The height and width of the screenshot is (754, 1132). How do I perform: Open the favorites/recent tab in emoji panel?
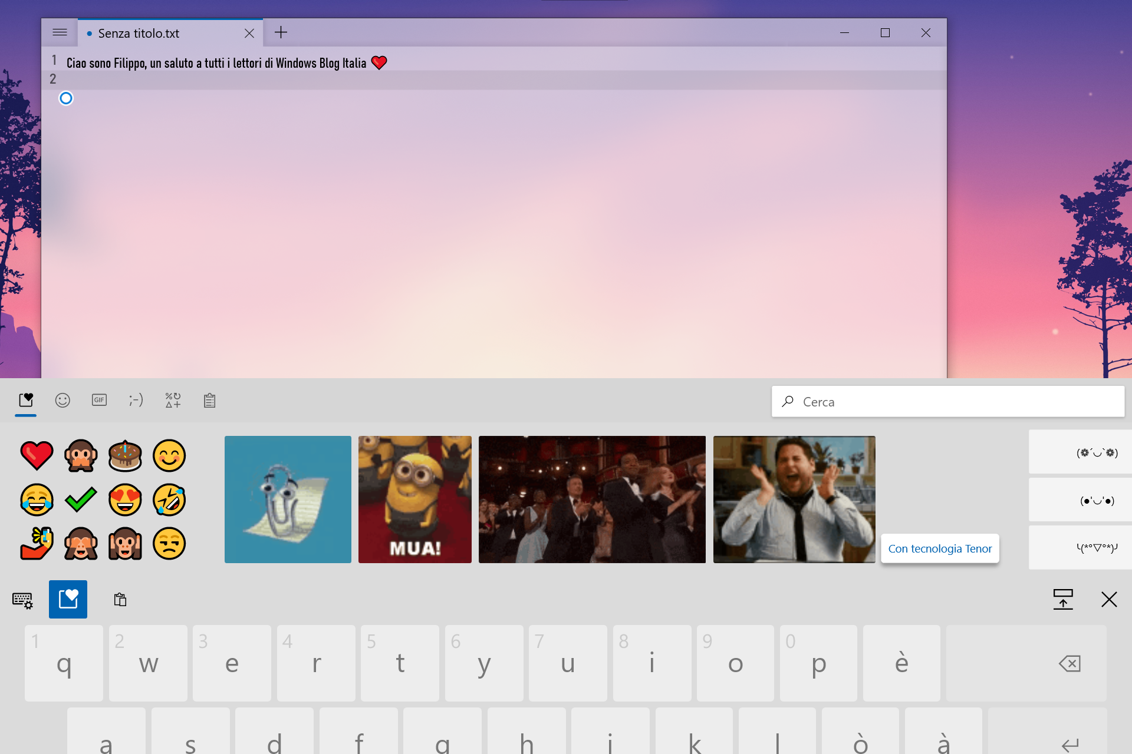[x=26, y=401]
